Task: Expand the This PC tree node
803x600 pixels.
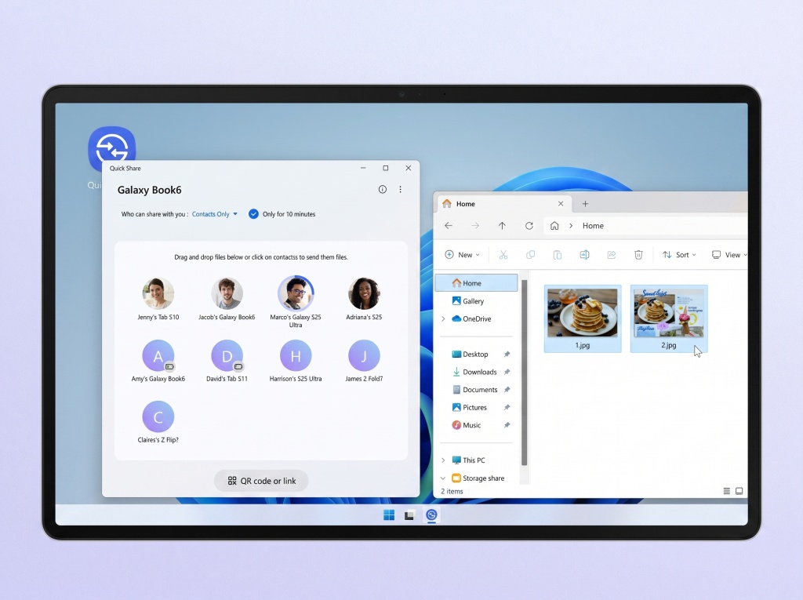Action: (x=443, y=460)
